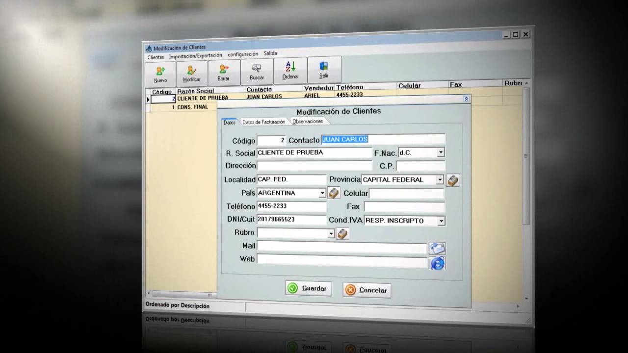
Task: Click the Mail input field
Action: click(342, 246)
